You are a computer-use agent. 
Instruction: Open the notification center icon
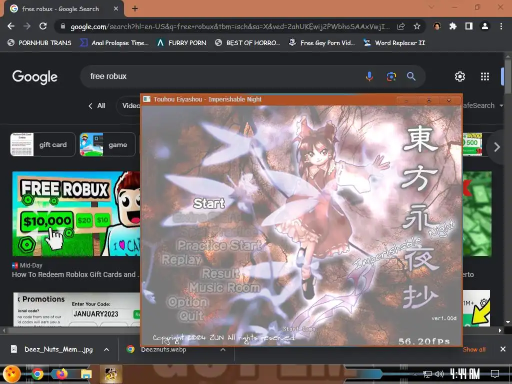(x=495, y=373)
